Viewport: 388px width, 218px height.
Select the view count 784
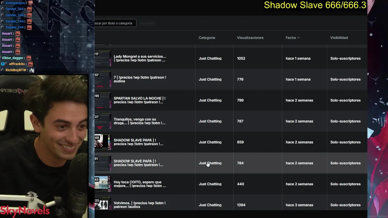(240, 163)
